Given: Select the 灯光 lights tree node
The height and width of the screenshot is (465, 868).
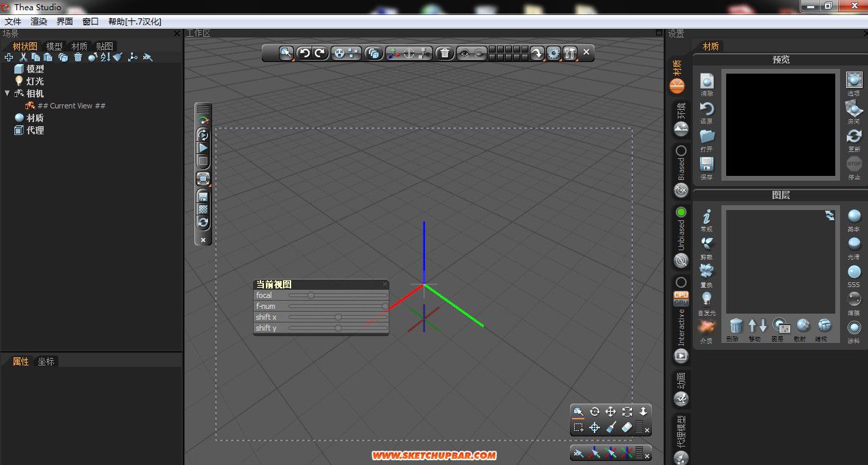Looking at the screenshot, I should [x=35, y=81].
